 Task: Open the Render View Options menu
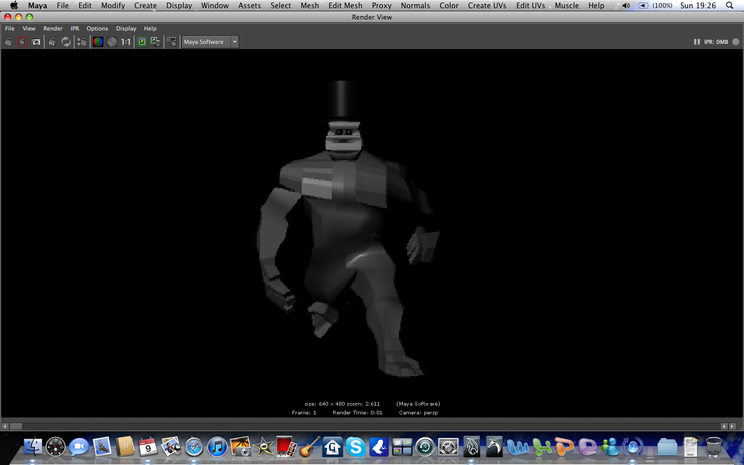click(97, 28)
